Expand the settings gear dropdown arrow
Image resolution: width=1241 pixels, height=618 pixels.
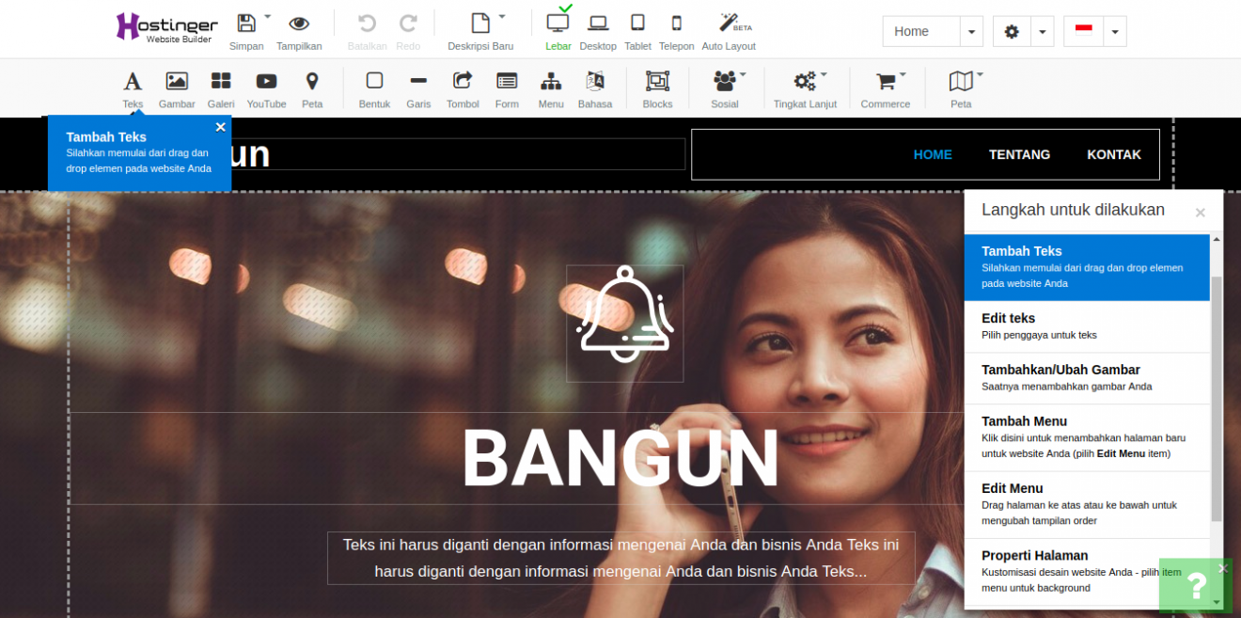pos(1043,31)
